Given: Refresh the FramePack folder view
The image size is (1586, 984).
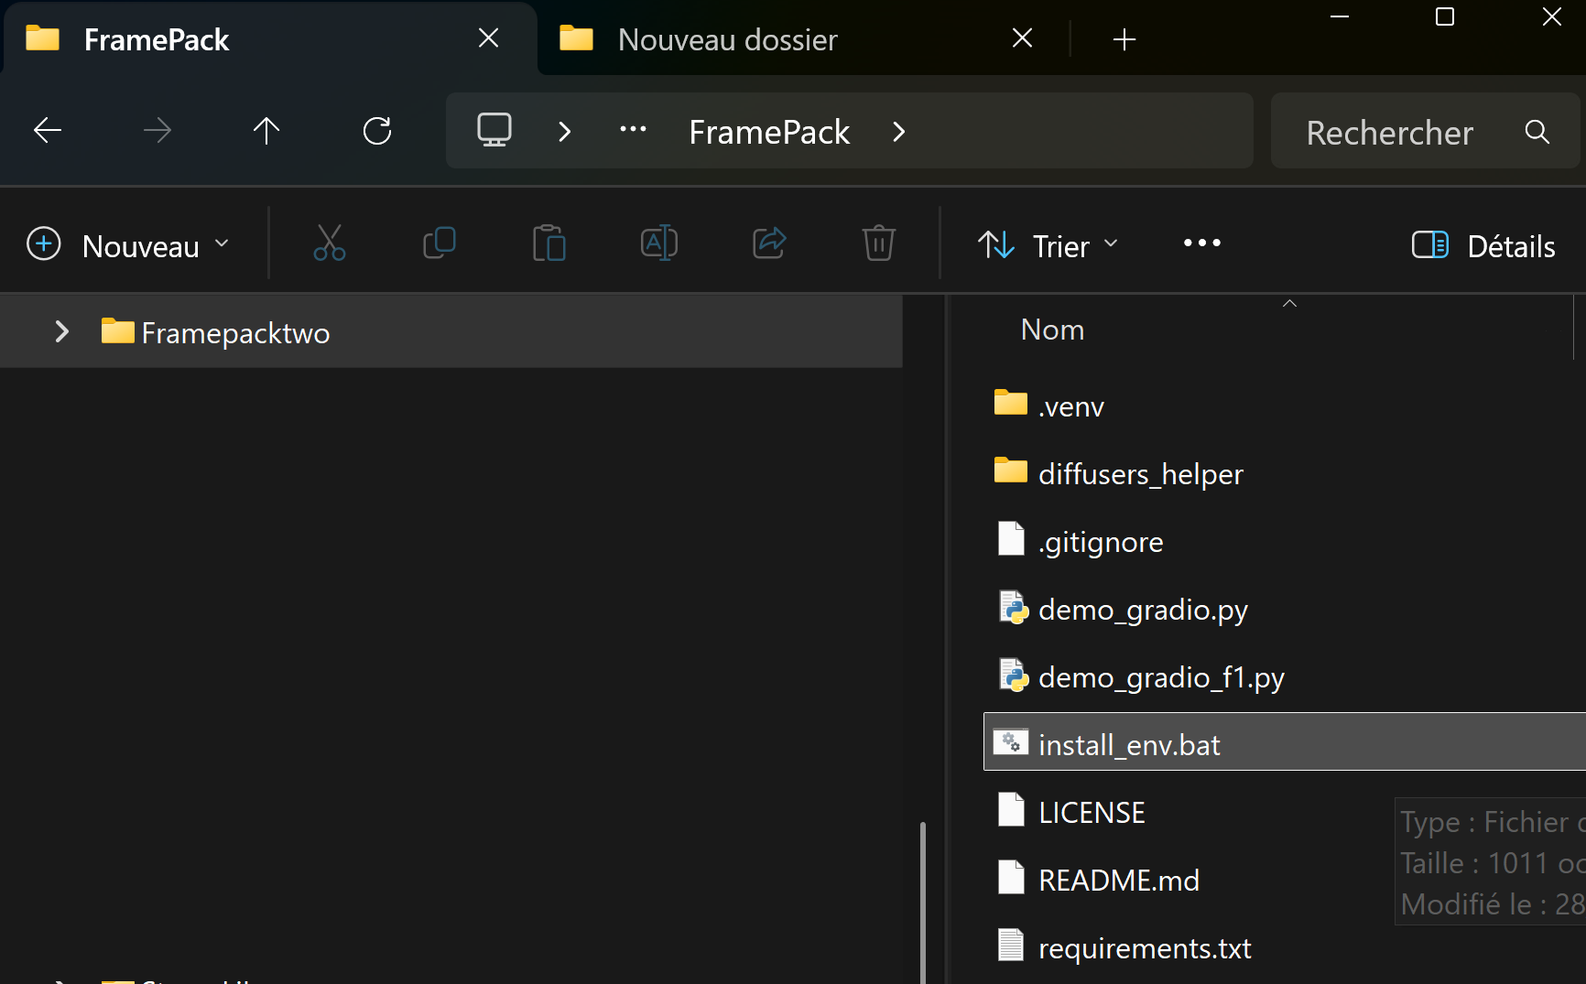Looking at the screenshot, I should 377,131.
